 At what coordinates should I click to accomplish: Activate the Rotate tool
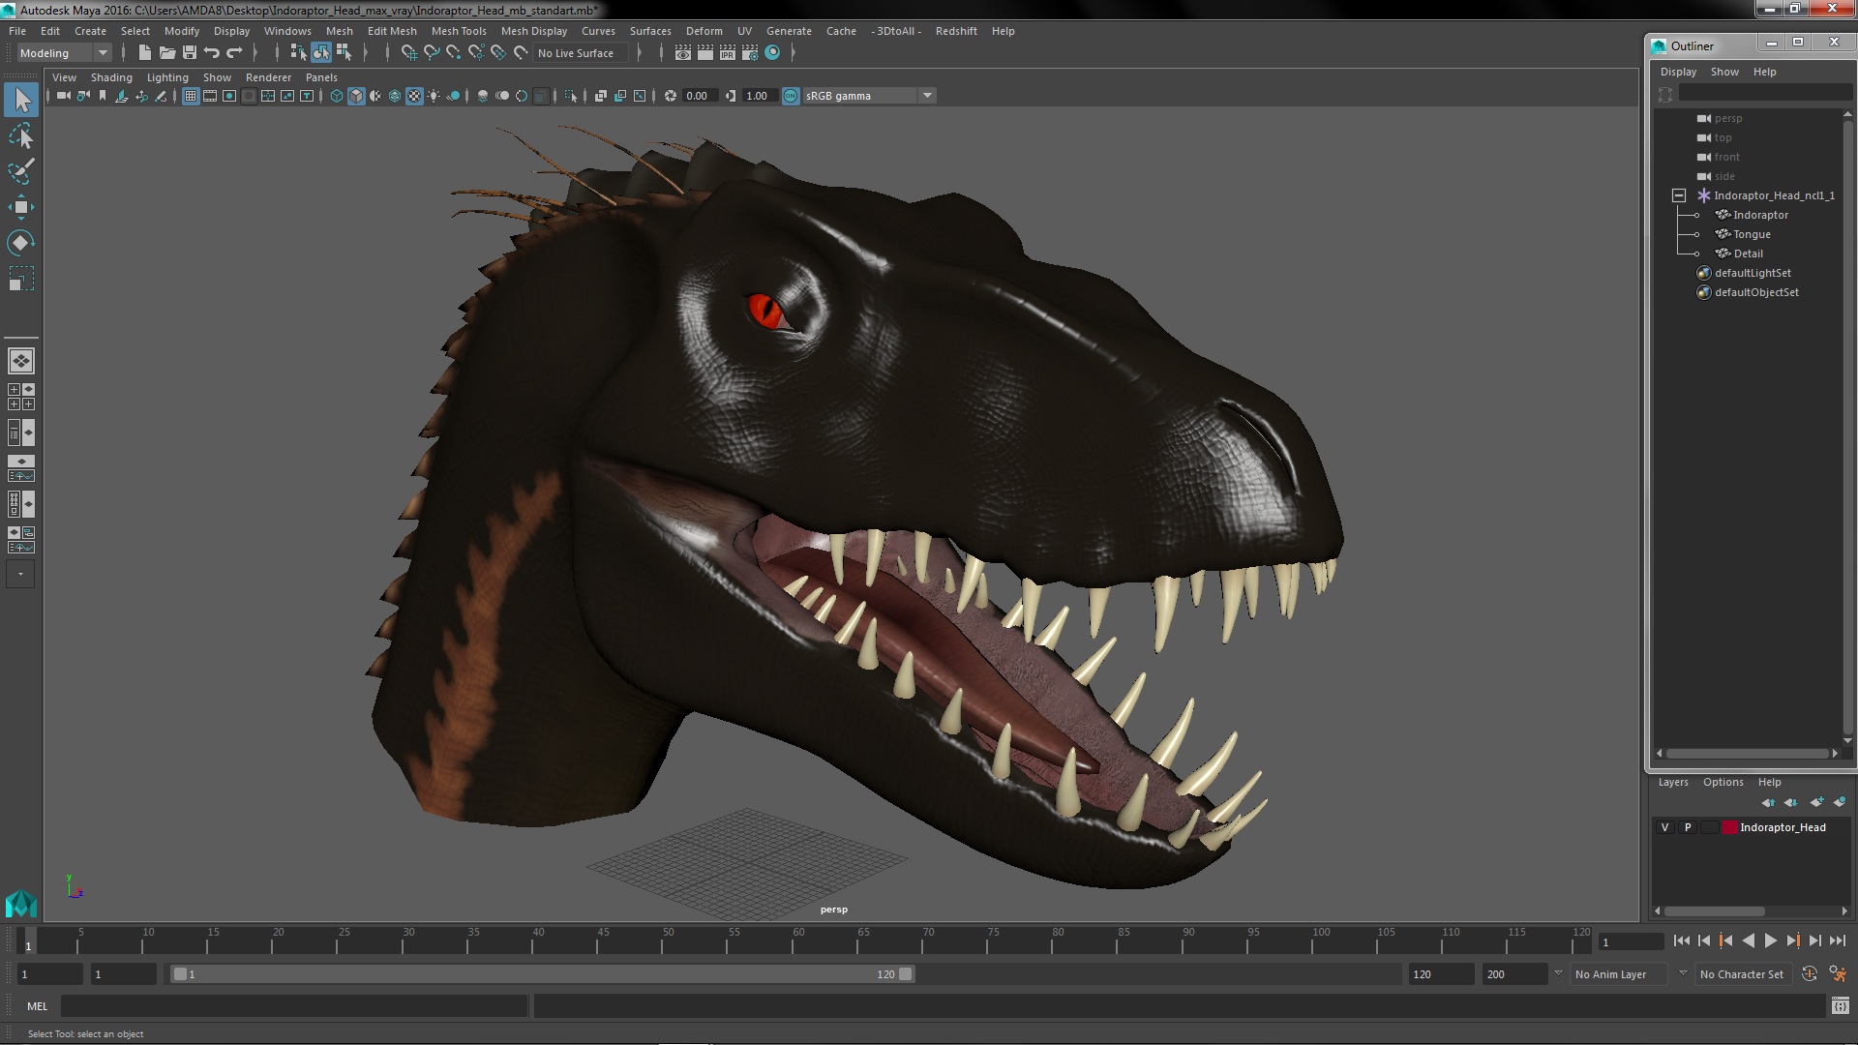point(21,243)
